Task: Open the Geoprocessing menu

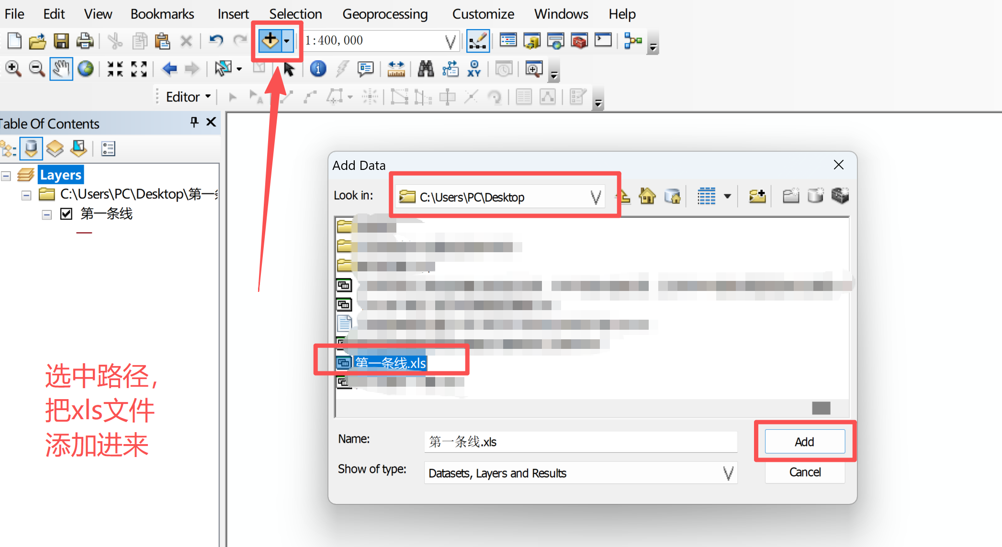Action: tap(384, 14)
